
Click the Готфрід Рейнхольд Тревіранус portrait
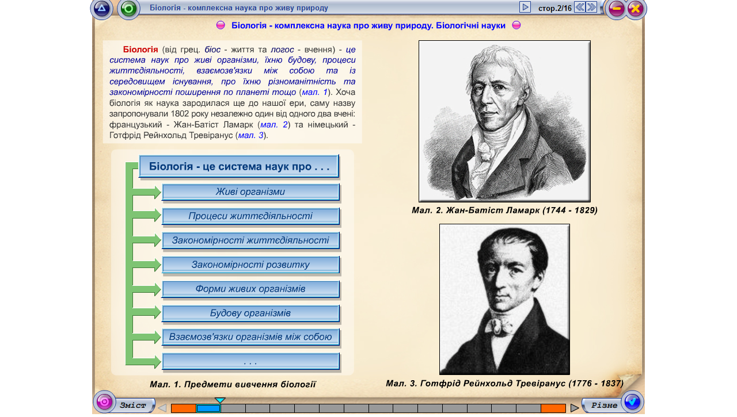pyautogui.click(x=504, y=299)
